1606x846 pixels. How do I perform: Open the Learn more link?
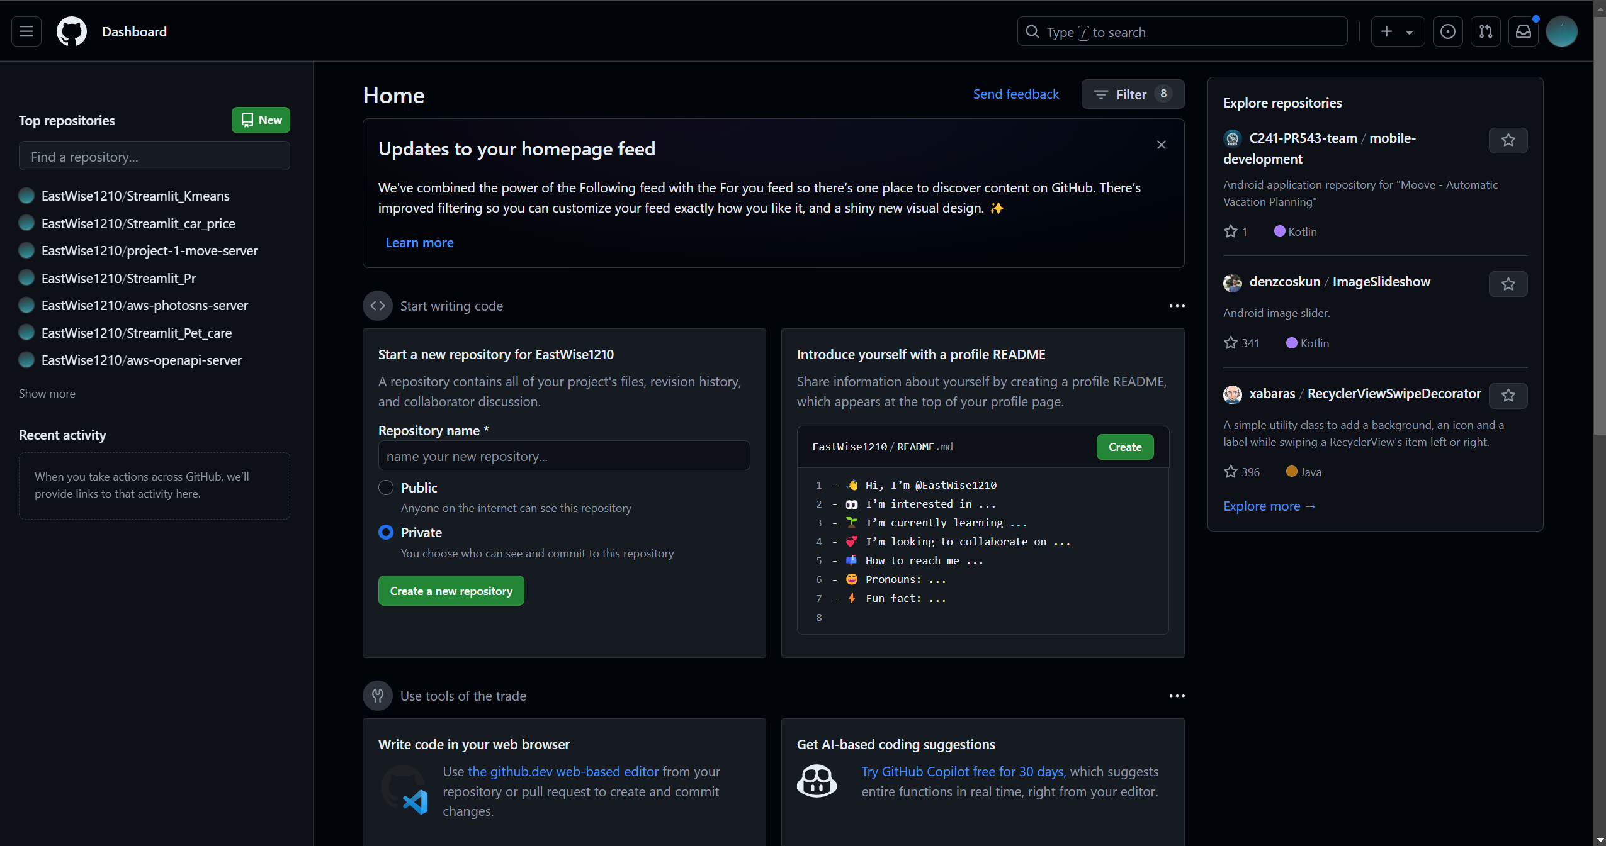pos(419,242)
